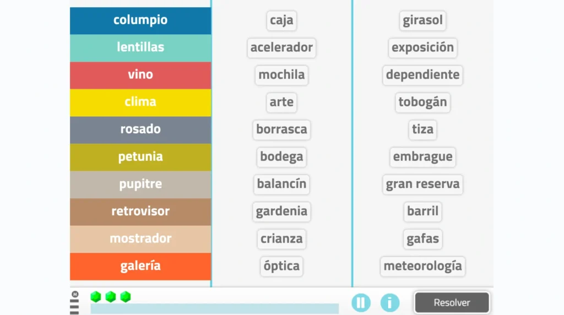
Task: Select the borrasca word tile
Action: (x=281, y=129)
